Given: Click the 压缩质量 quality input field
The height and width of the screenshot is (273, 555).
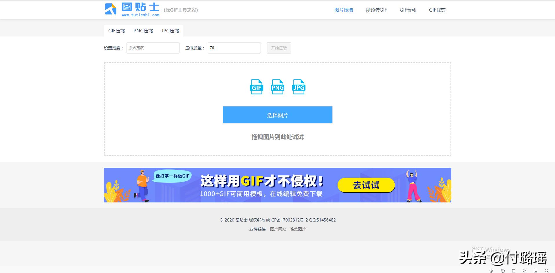Looking at the screenshot, I should pos(234,48).
